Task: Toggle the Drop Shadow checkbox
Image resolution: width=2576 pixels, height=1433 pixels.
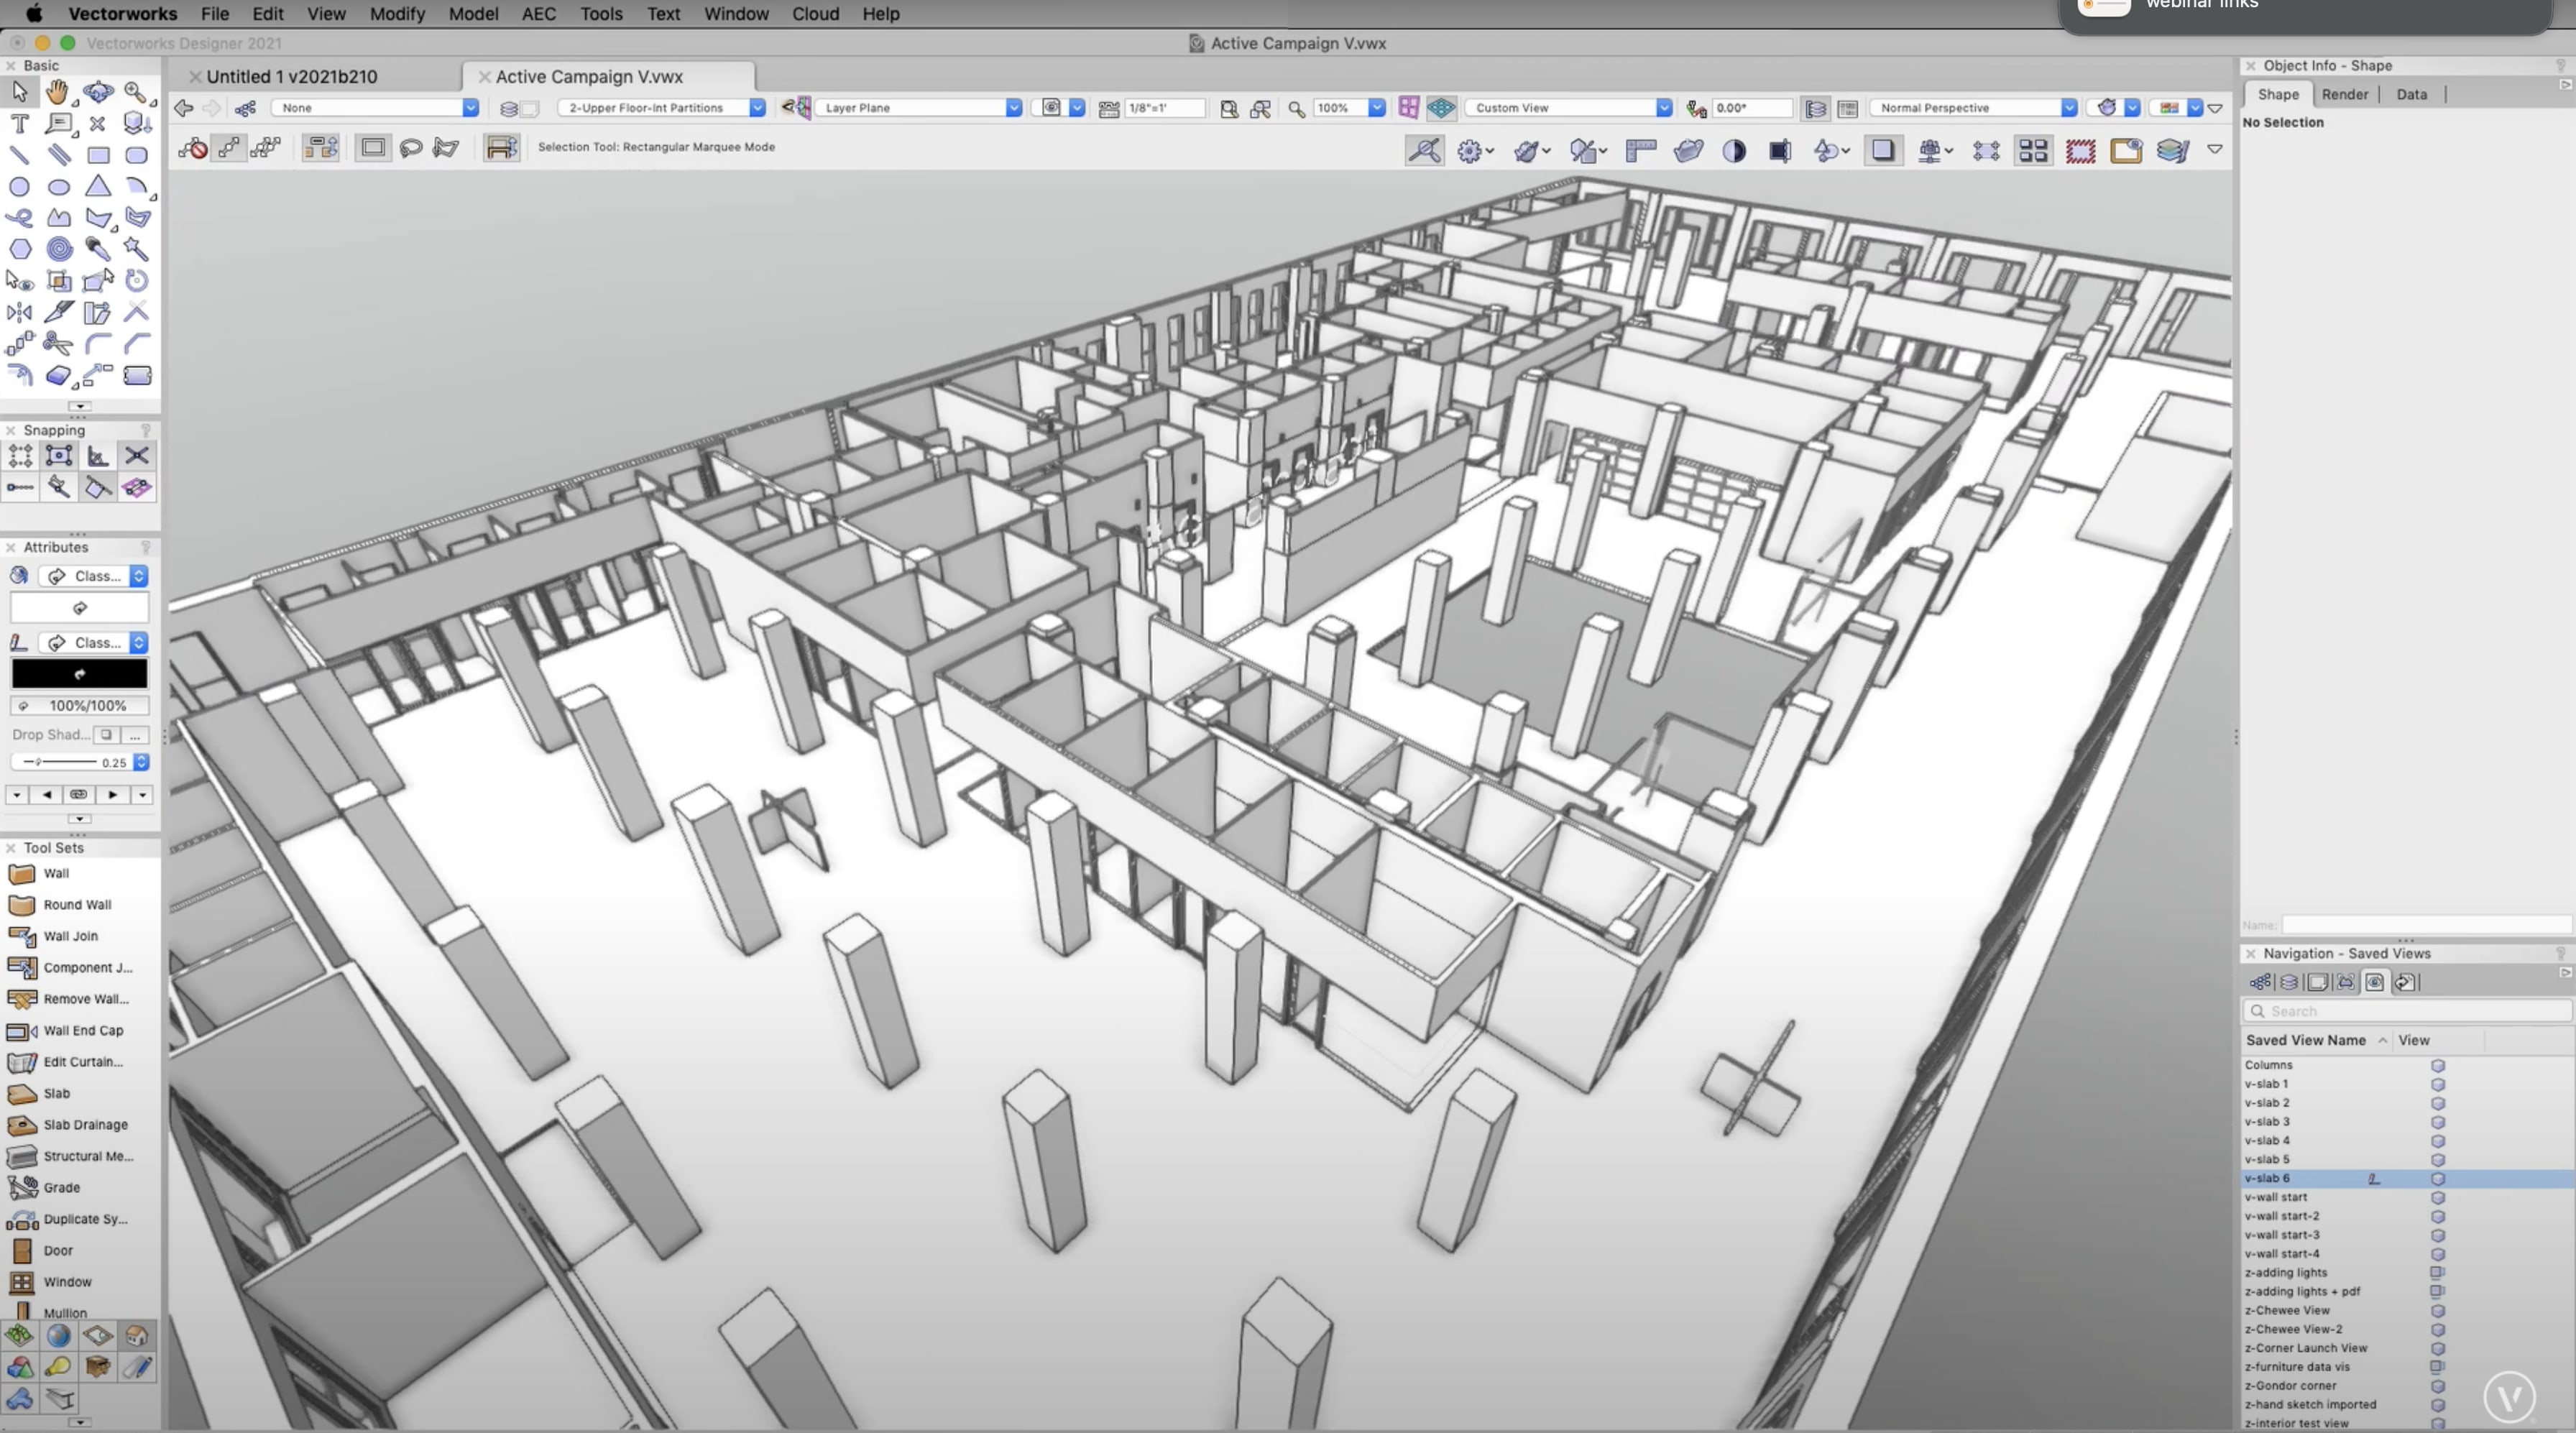Action: coord(106,735)
